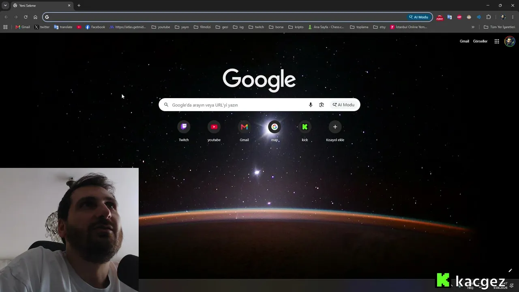The width and height of the screenshot is (519, 292).
Task: Open the Extensions puzzle piece menu
Action: click(489, 17)
